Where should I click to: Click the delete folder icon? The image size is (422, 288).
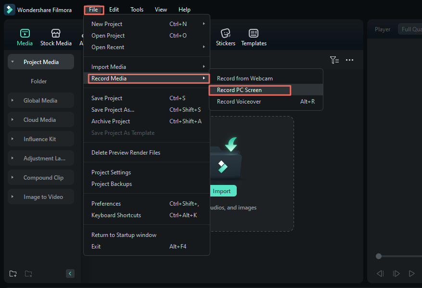coord(28,274)
